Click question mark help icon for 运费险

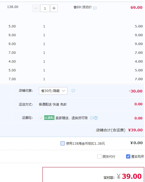click(96, 118)
